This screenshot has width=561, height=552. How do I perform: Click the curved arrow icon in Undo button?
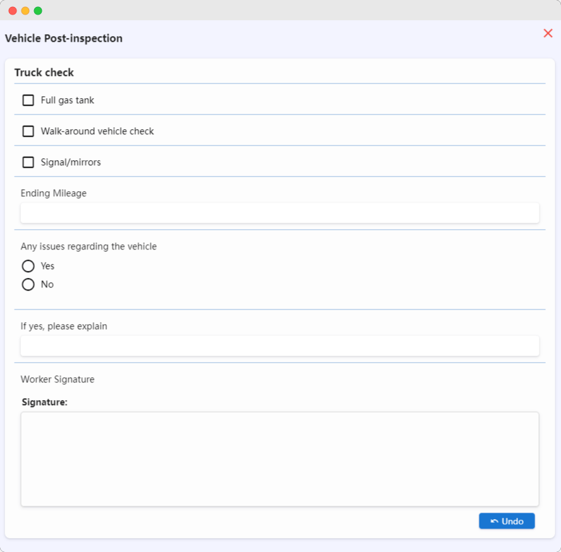coord(495,521)
